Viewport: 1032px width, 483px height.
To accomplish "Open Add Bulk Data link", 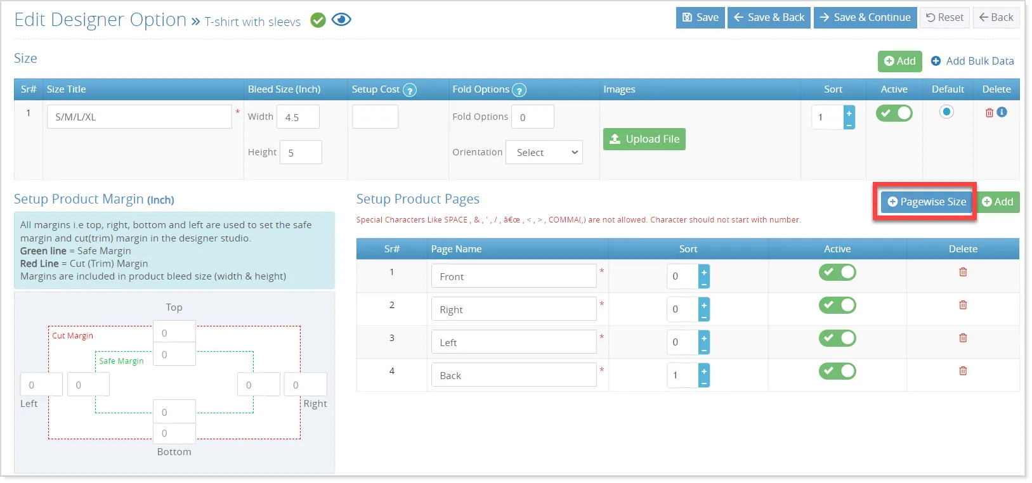I will [972, 61].
